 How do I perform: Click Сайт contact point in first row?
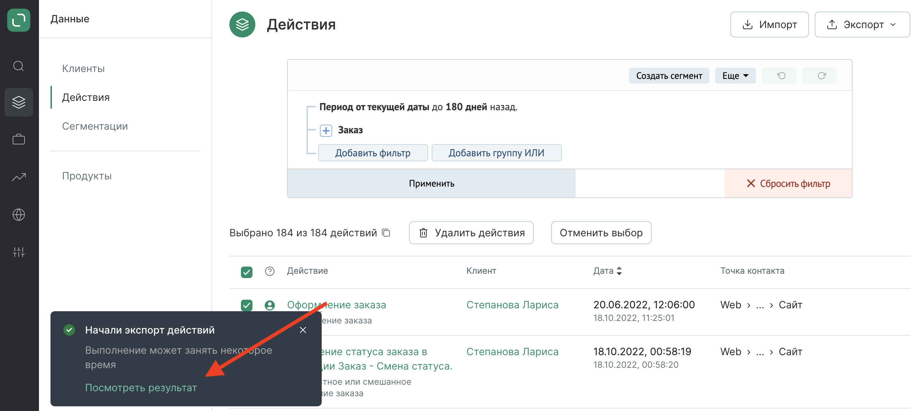click(x=790, y=305)
